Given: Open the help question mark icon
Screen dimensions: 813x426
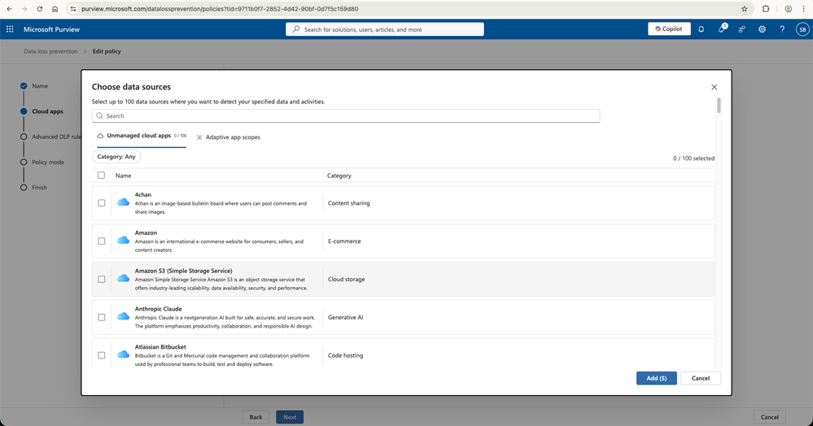Looking at the screenshot, I should point(782,29).
